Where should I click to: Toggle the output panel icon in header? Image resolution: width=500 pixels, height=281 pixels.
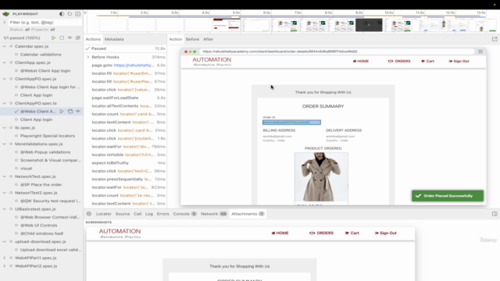coord(78,14)
